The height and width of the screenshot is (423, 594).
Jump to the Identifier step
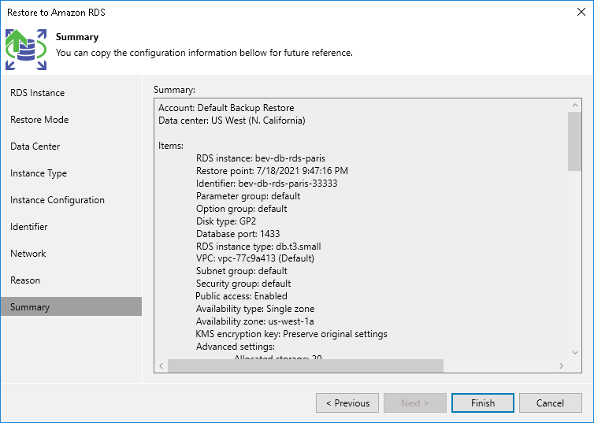pos(29,227)
